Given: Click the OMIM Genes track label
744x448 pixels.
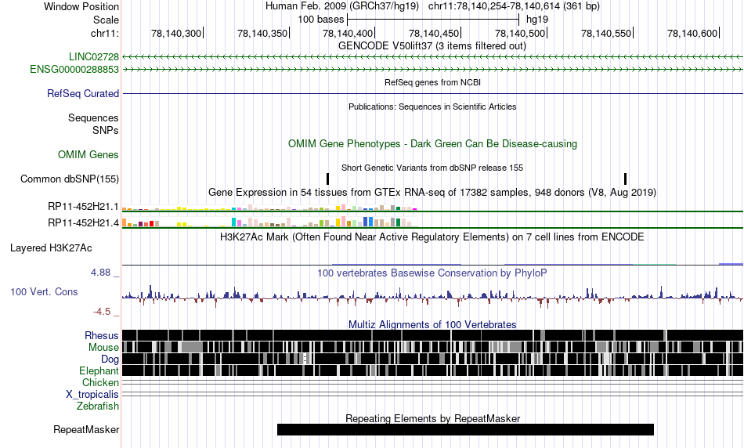Looking at the screenshot, I should (88, 155).
